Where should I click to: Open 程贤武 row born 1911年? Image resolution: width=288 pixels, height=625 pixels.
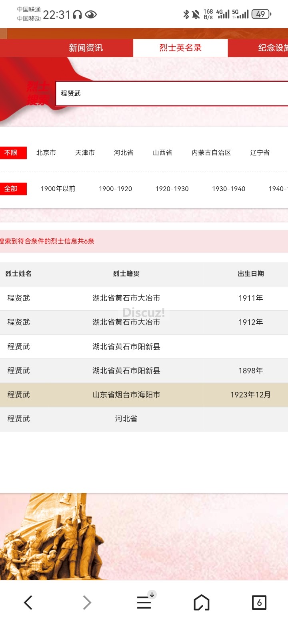coord(144,298)
